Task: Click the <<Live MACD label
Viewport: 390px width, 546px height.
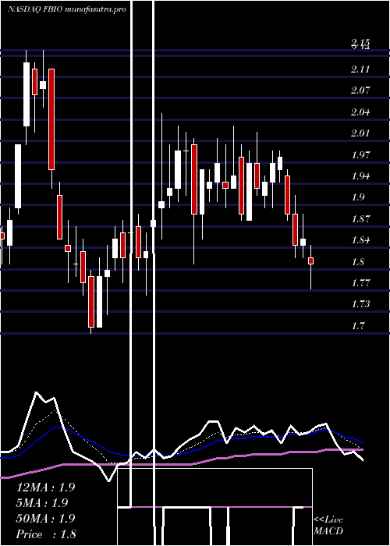Action: point(328,525)
